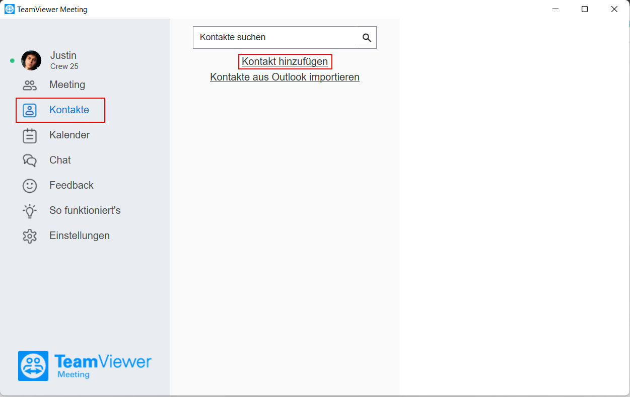
Task: Click the magnifier search icon
Action: tap(367, 38)
